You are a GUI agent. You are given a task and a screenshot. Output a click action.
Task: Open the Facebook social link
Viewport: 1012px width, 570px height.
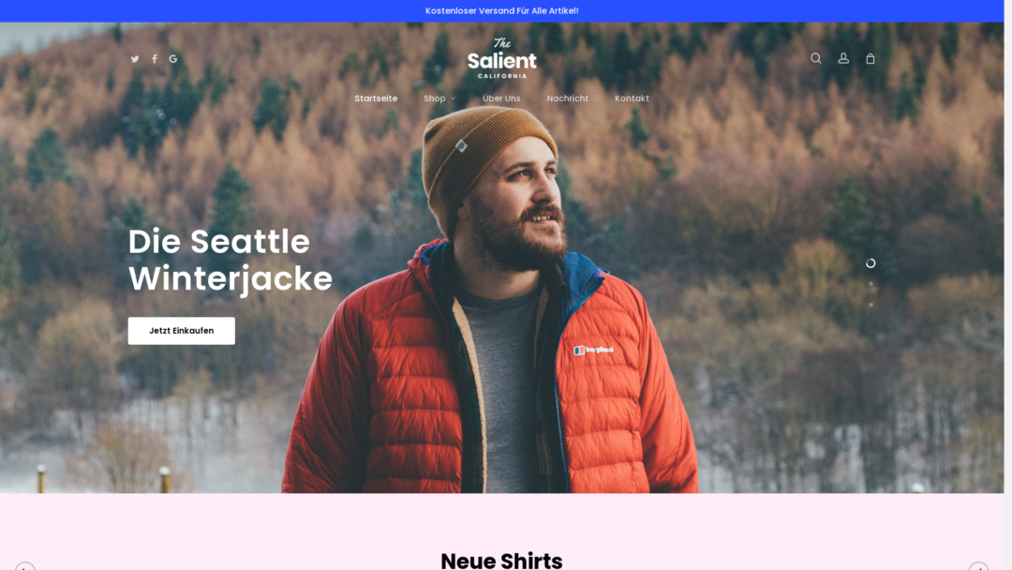[155, 59]
